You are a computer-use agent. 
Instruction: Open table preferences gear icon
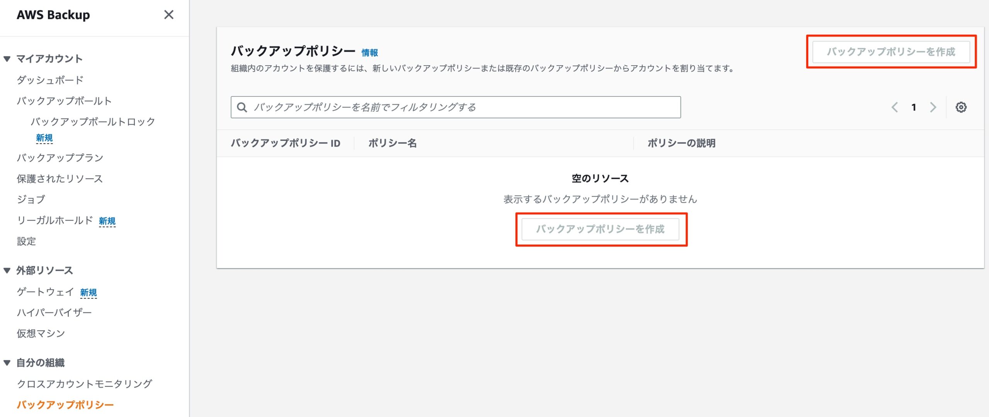click(x=961, y=107)
